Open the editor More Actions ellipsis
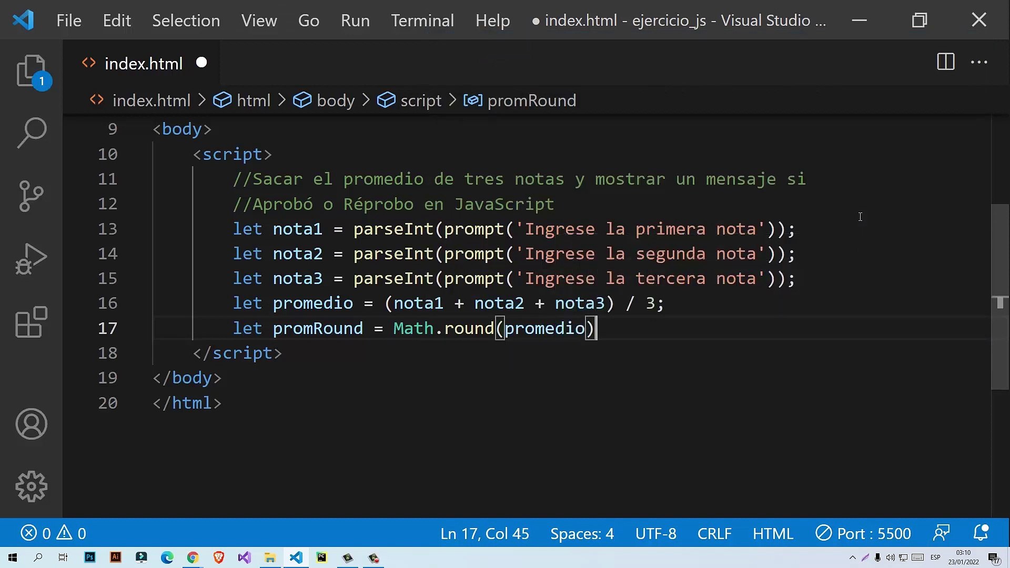Image resolution: width=1010 pixels, height=568 pixels. point(978,62)
